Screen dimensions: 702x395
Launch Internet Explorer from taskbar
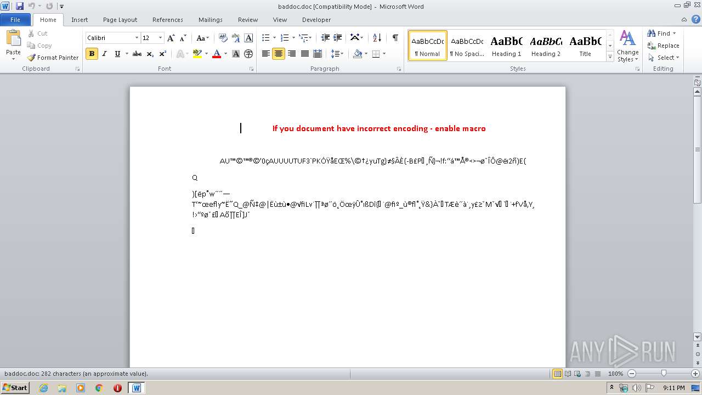coord(43,388)
